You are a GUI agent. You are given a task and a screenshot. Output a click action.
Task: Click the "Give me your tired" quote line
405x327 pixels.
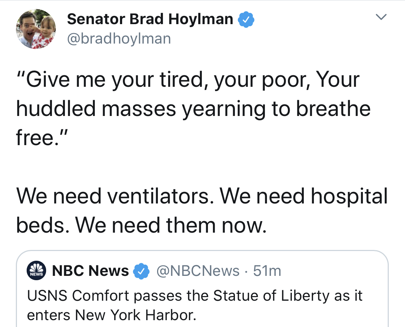pos(187,80)
